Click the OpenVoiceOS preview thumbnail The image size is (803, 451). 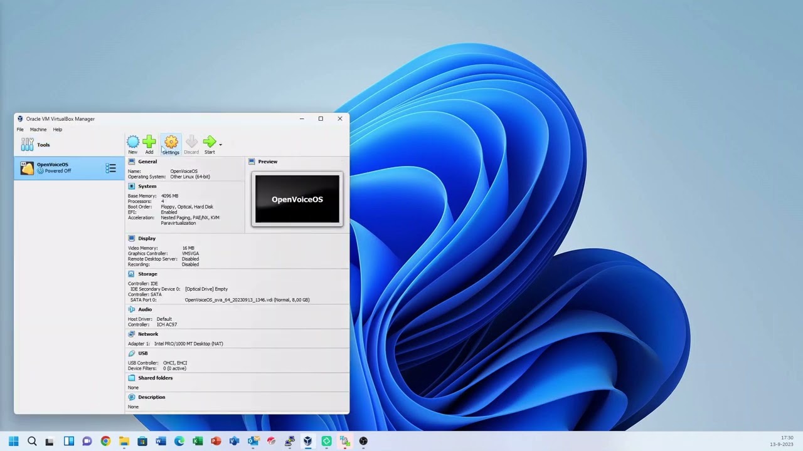point(297,199)
